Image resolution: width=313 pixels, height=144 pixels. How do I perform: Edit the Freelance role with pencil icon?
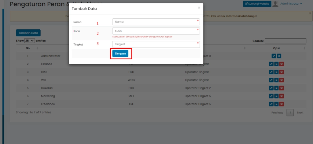pos(271,104)
